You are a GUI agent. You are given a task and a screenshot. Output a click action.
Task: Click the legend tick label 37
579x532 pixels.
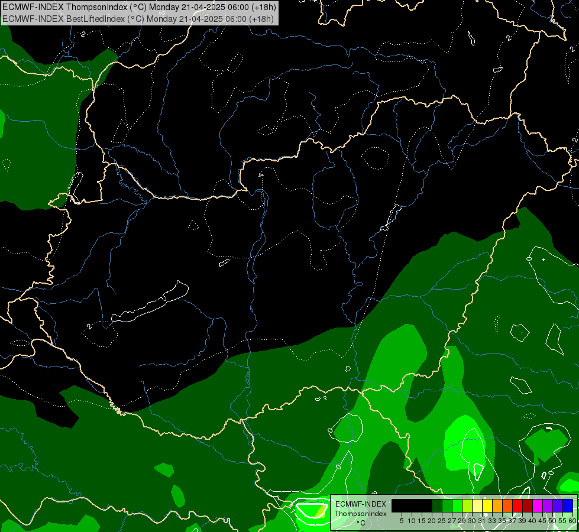(x=513, y=521)
